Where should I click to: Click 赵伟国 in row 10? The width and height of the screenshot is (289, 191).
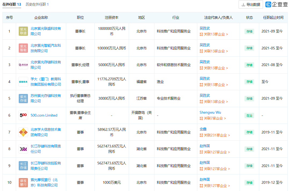(205, 179)
